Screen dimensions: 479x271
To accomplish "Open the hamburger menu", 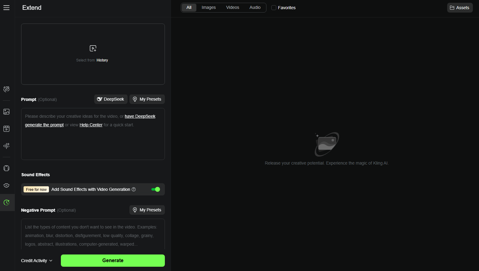I will coord(6,8).
